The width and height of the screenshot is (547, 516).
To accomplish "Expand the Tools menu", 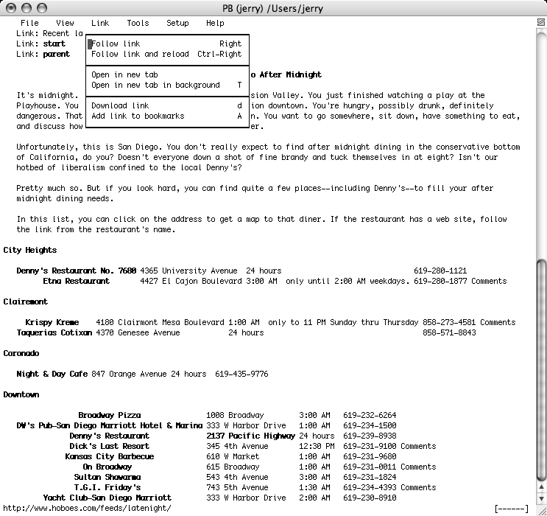I will 137,23.
